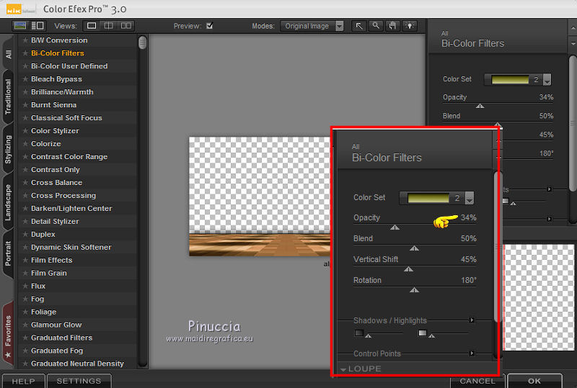Select Burnt Sienna filter

click(53, 104)
